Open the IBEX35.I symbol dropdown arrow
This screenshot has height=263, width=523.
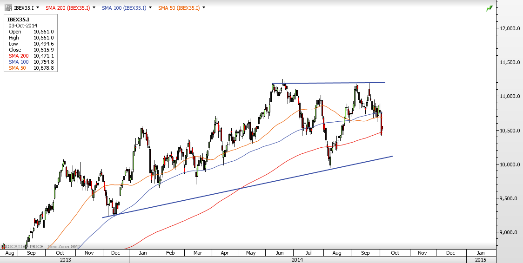pyautogui.click(x=37, y=7)
